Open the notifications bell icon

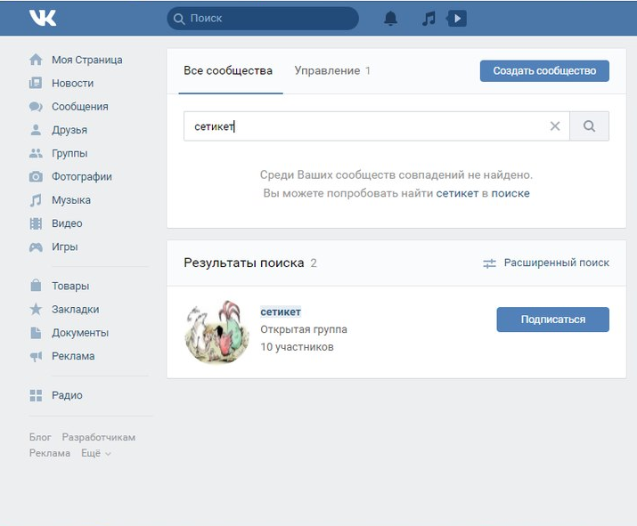pyautogui.click(x=390, y=19)
